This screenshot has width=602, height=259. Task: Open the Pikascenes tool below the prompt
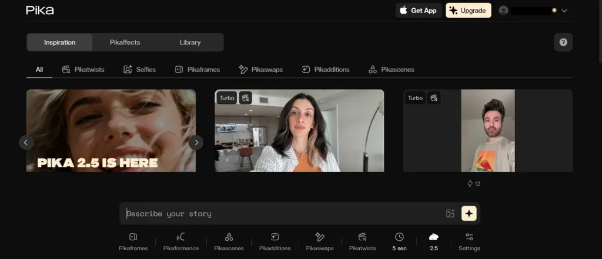coord(229,242)
